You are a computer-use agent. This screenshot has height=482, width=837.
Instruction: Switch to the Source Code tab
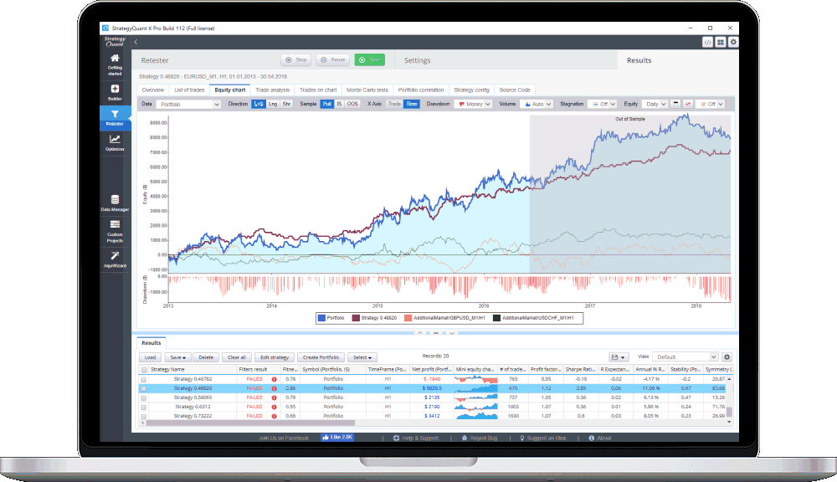[515, 90]
